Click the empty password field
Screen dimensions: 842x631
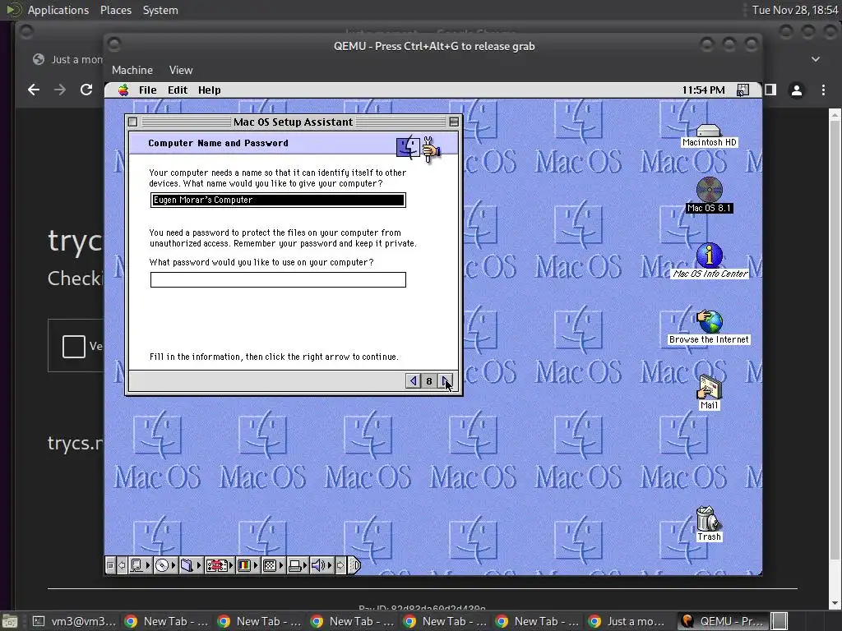pos(278,279)
